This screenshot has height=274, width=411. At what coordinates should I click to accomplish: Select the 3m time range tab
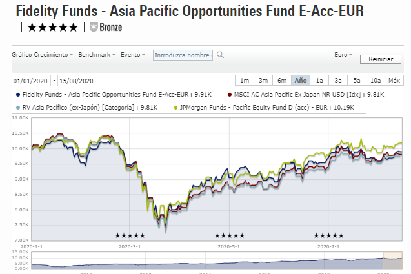(x=263, y=81)
